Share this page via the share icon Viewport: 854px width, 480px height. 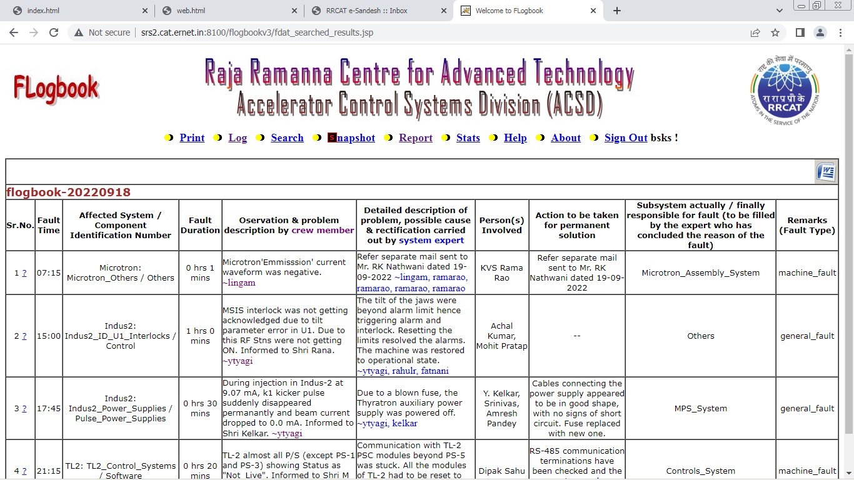(755, 32)
